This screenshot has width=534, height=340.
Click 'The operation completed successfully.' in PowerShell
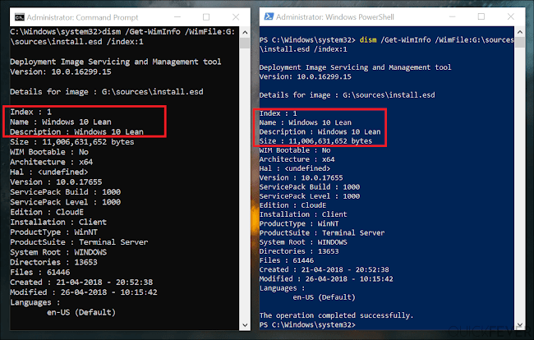(336, 315)
